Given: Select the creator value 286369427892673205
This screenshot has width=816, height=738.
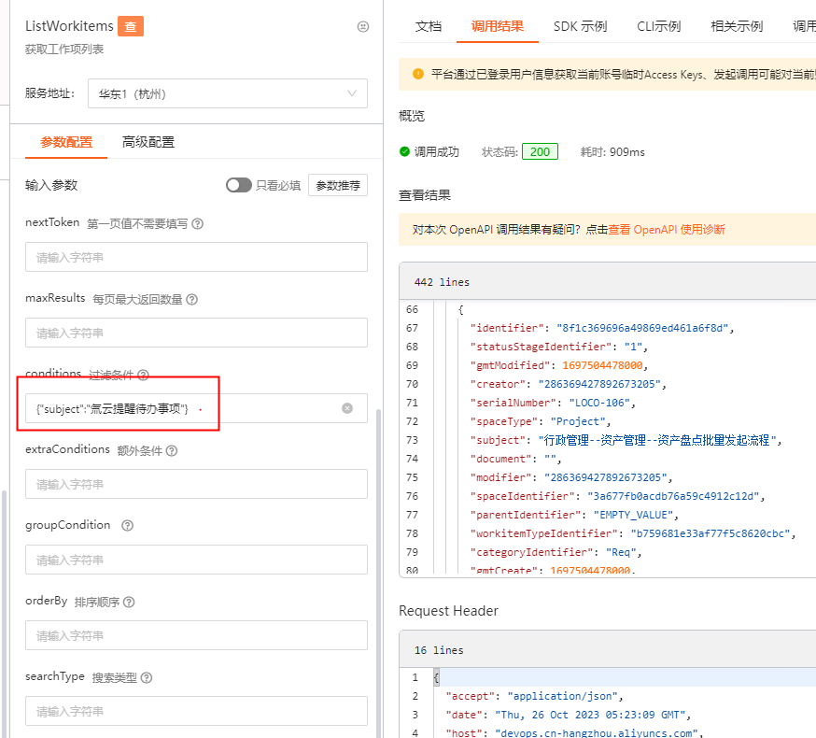Looking at the screenshot, I should click(x=599, y=384).
